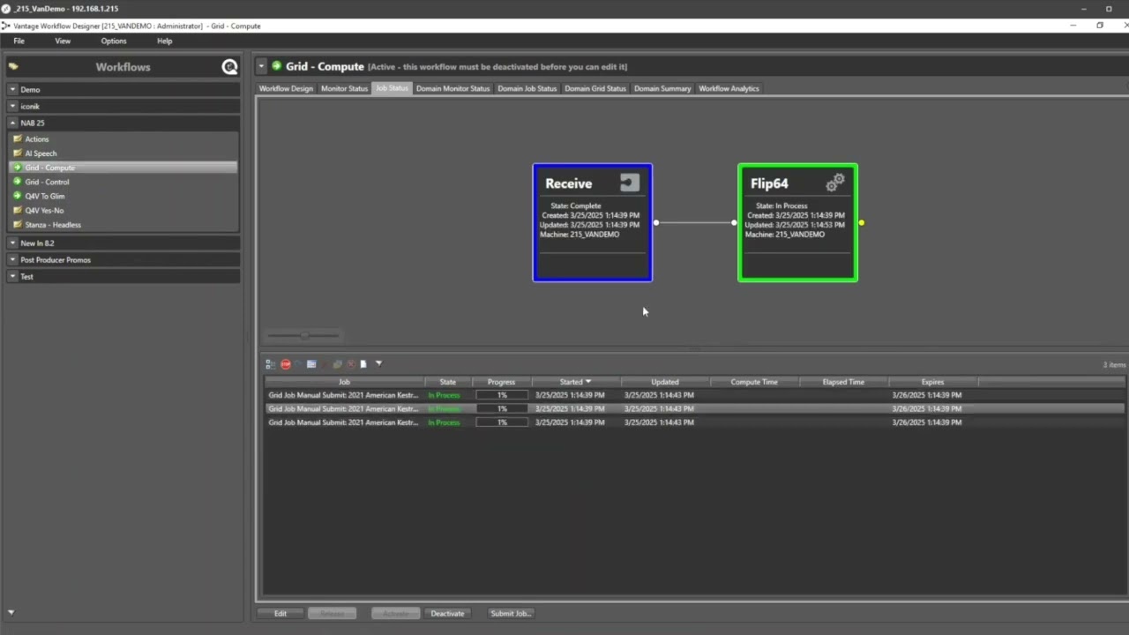Click the progress bar of third job
The image size is (1129, 635).
click(x=502, y=422)
